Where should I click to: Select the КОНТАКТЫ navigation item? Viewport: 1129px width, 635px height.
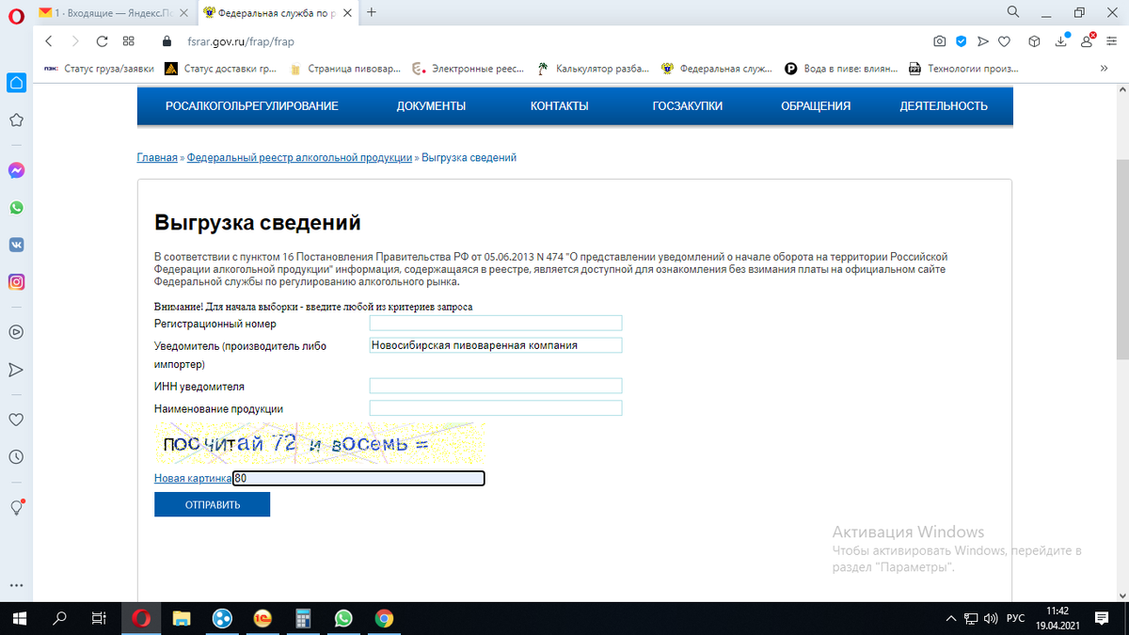click(x=559, y=105)
